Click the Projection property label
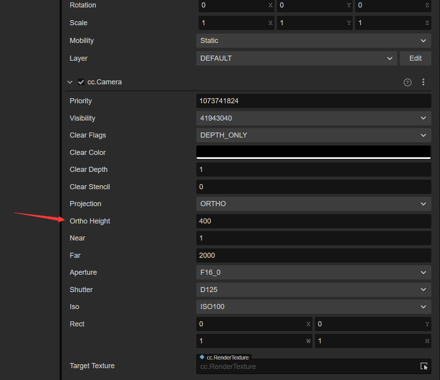The height and width of the screenshot is (380, 440). pyautogui.click(x=85, y=204)
